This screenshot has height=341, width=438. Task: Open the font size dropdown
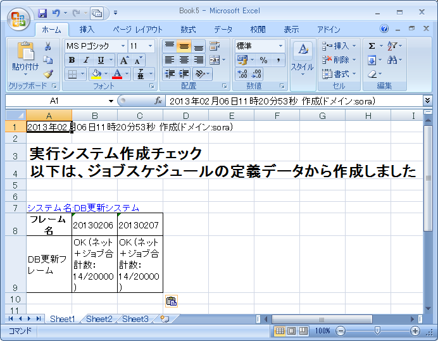coord(150,46)
